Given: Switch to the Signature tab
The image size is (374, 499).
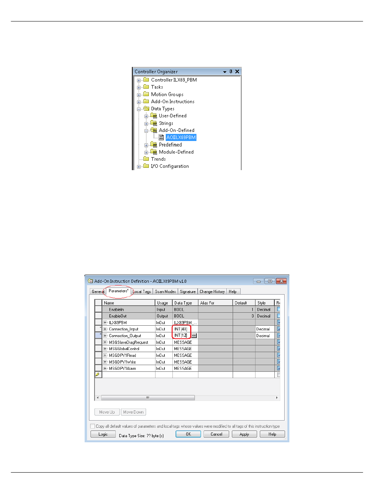Looking at the screenshot, I should coord(188,291).
